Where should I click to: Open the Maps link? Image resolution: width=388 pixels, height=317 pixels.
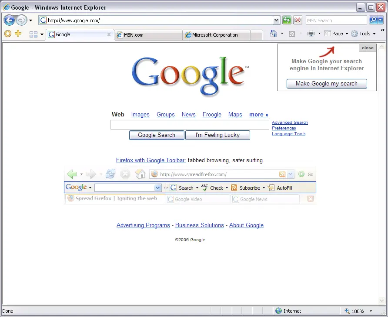235,115
